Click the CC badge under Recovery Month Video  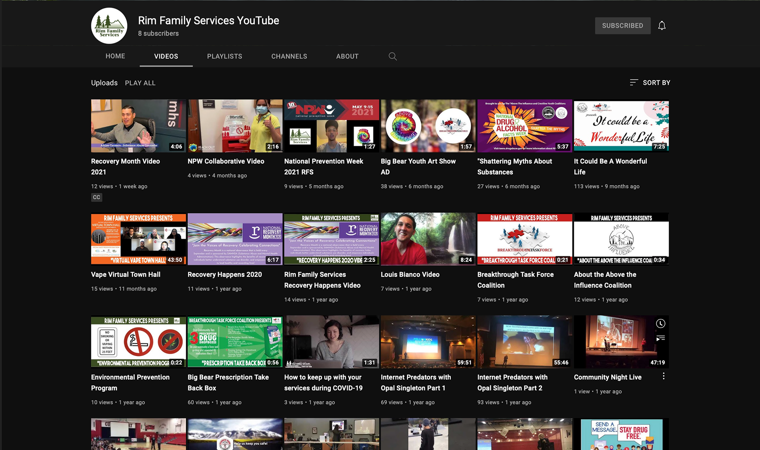point(97,197)
